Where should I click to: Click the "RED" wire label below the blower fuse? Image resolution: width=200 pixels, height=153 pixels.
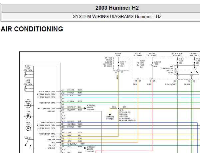[x=149, y=84]
